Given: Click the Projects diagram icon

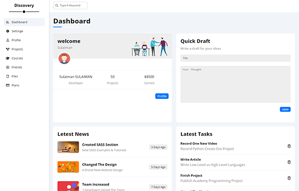Looking at the screenshot, I should pyautogui.click(x=7, y=49).
